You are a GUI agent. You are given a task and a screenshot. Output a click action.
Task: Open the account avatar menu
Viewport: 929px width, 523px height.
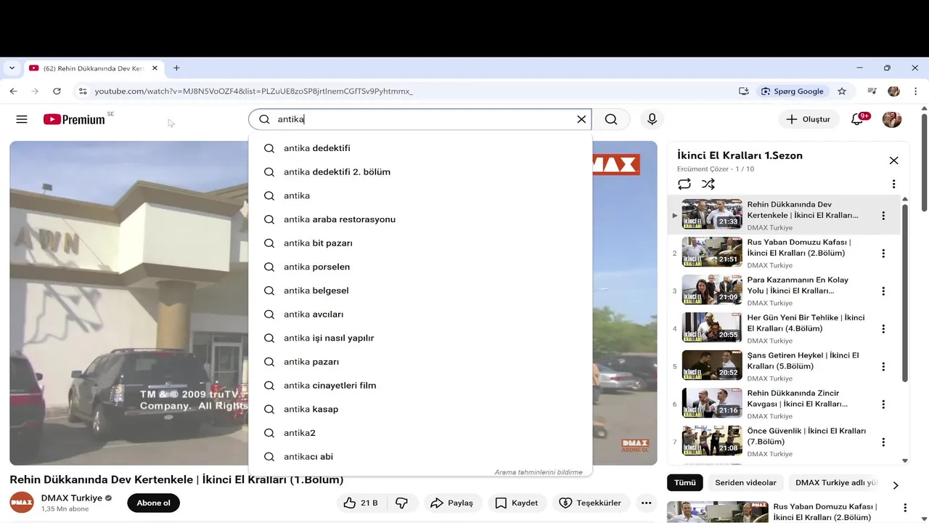point(892,119)
